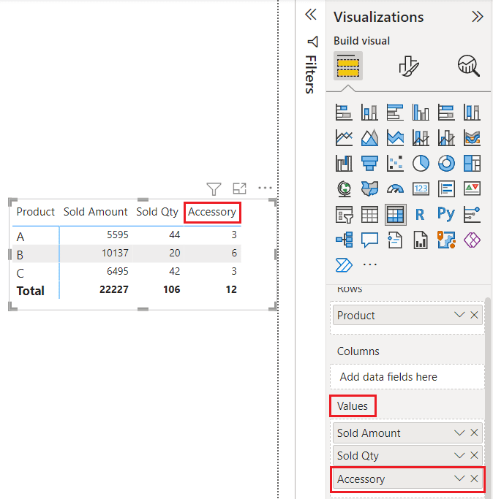Select the Slicer visual
Screen dimensions: 493x499
[x=344, y=215]
